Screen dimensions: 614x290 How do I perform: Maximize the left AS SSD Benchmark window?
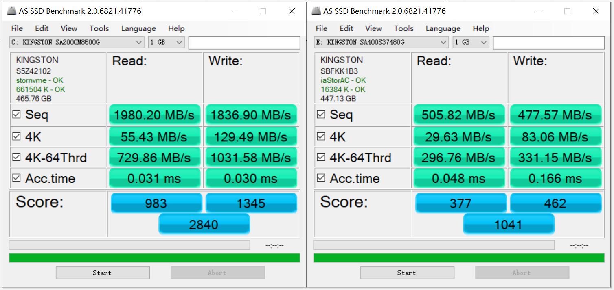tap(263, 11)
